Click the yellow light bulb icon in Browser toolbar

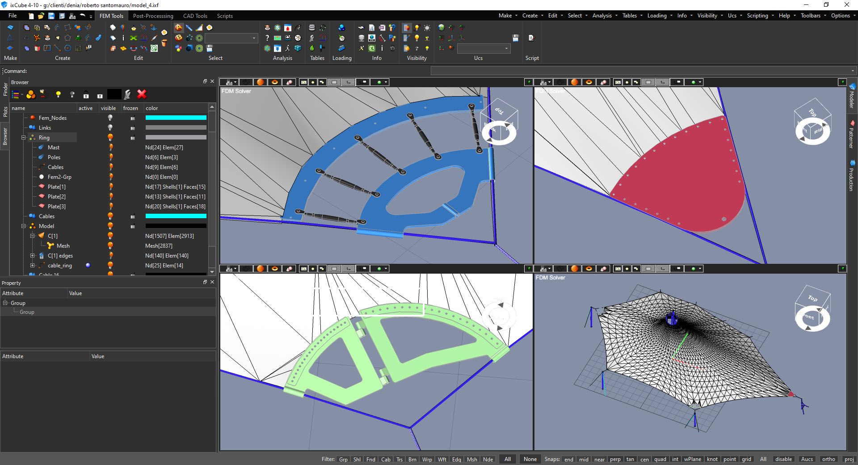click(x=58, y=94)
